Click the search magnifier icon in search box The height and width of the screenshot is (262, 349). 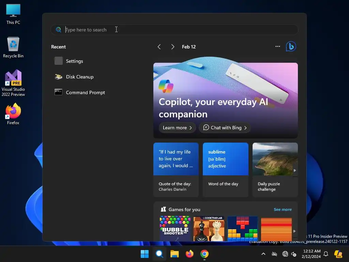pyautogui.click(x=58, y=30)
